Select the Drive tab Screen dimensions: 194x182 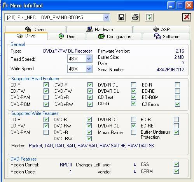tap(26, 36)
